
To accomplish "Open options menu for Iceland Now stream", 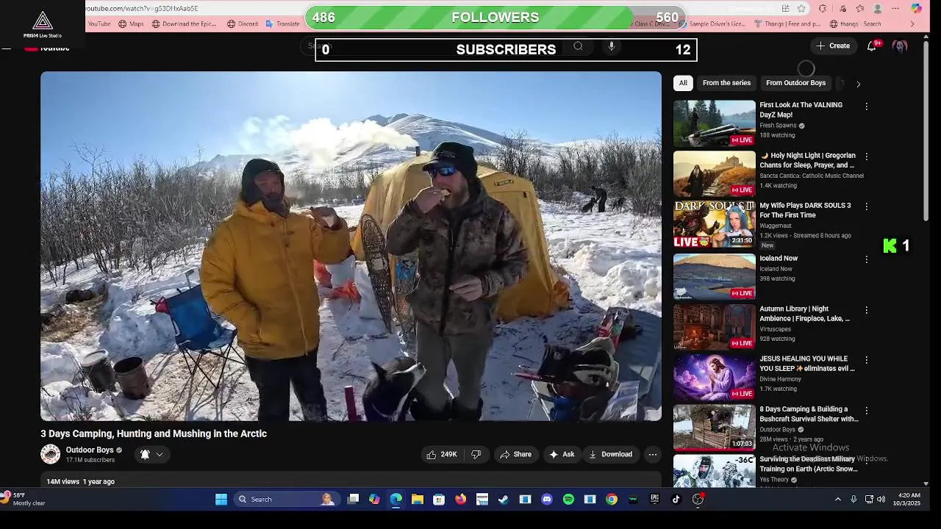I will pyautogui.click(x=867, y=259).
